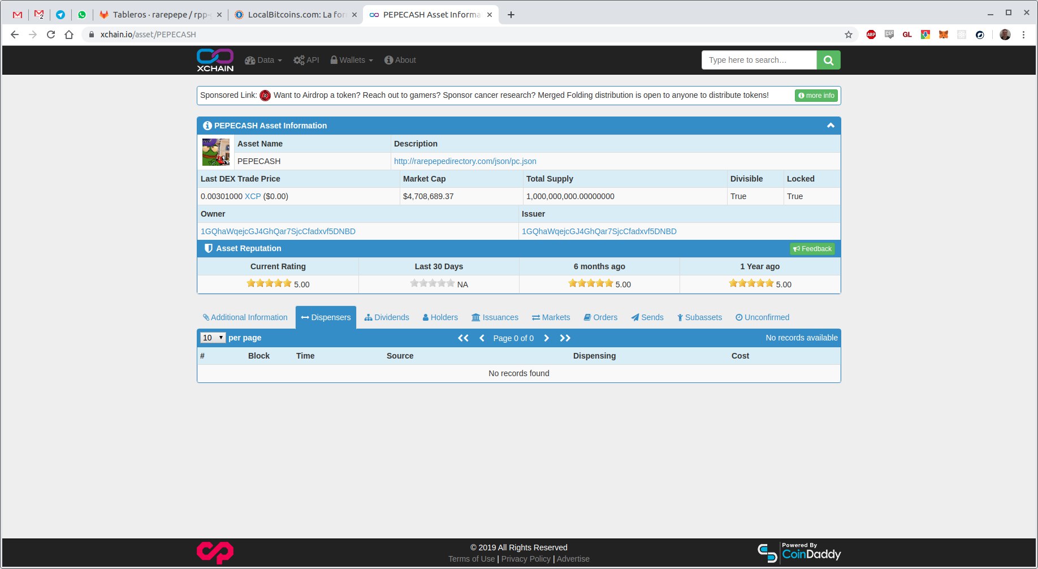Open the Advertise footer link
The width and height of the screenshot is (1038, 569).
pyautogui.click(x=573, y=559)
